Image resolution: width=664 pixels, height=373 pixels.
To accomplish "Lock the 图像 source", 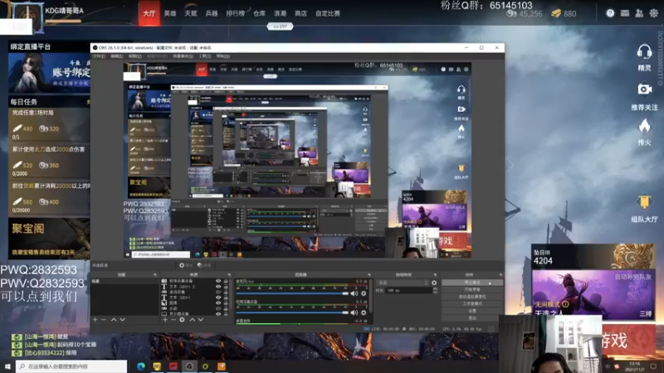I will (x=226, y=303).
